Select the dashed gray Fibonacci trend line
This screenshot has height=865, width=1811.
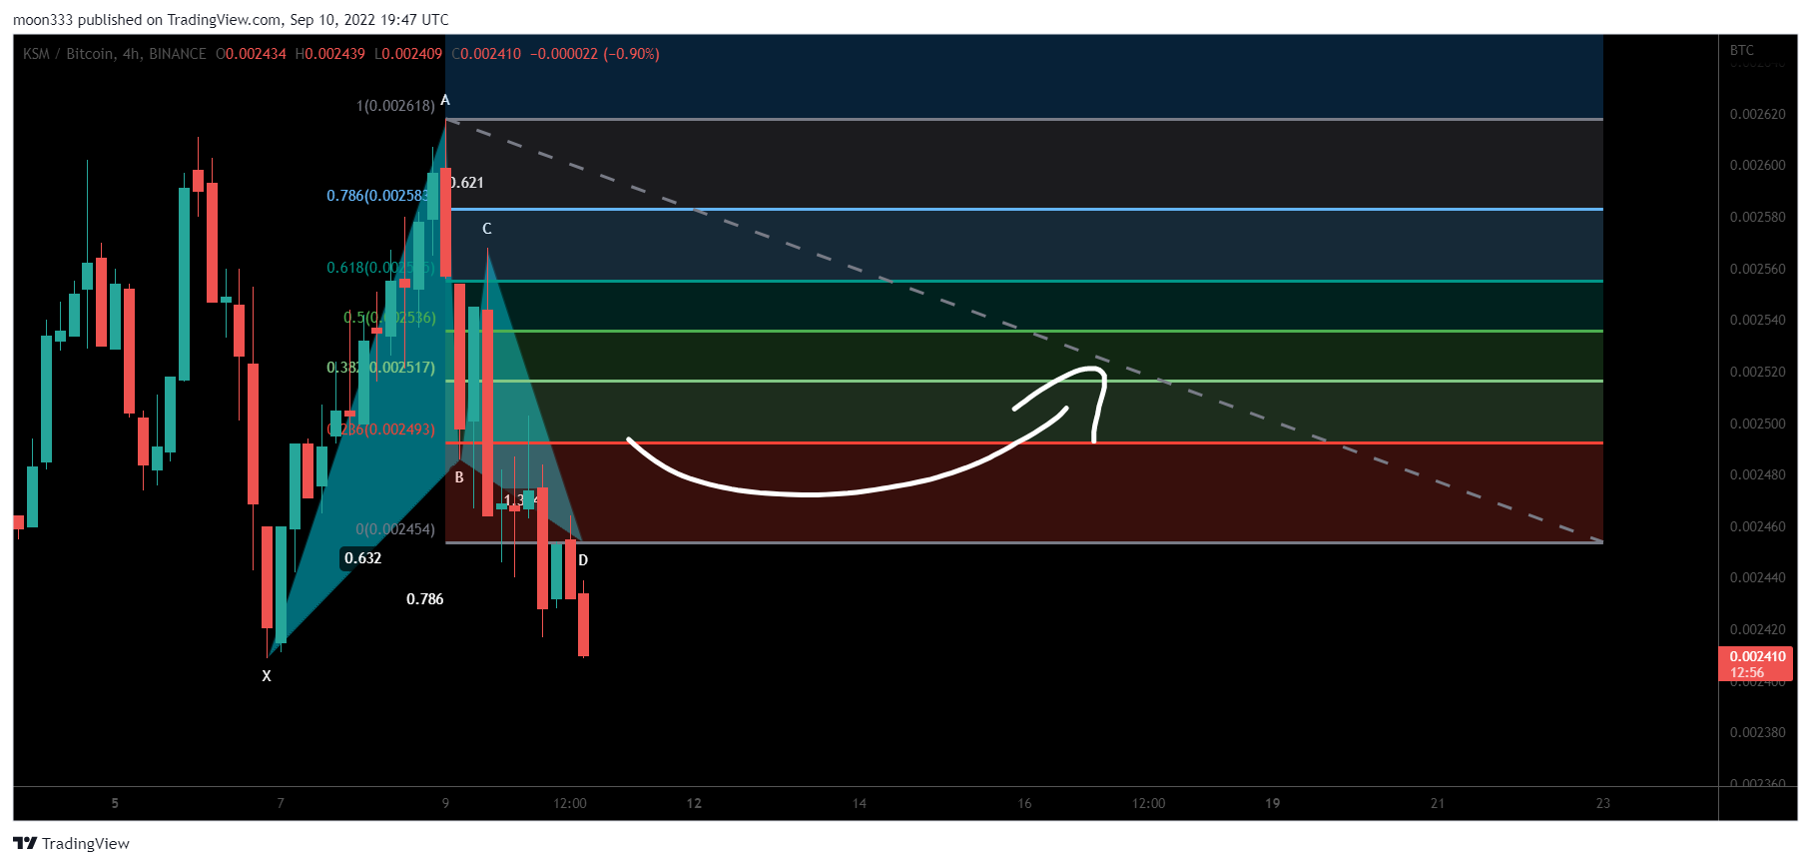click(1024, 331)
